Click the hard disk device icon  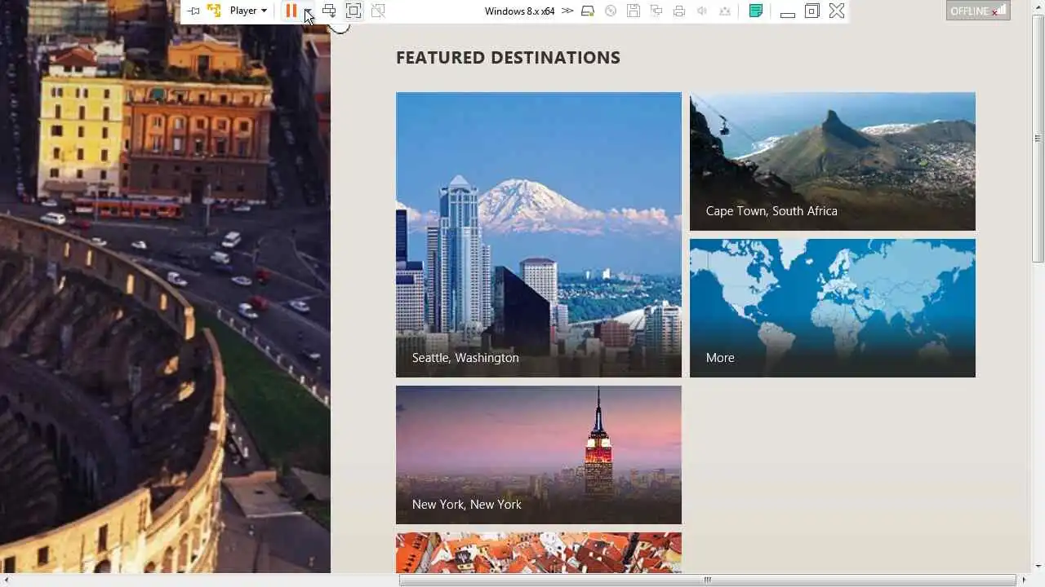pyautogui.click(x=588, y=11)
